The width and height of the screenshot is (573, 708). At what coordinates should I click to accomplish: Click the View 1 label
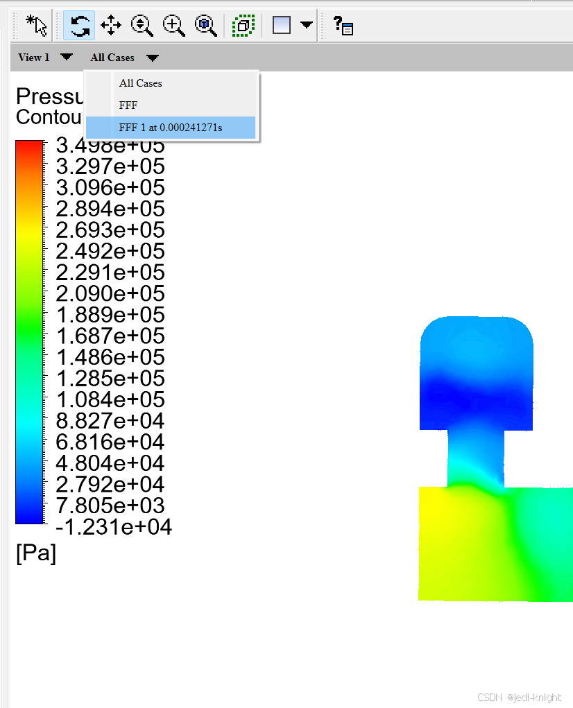pyautogui.click(x=34, y=58)
